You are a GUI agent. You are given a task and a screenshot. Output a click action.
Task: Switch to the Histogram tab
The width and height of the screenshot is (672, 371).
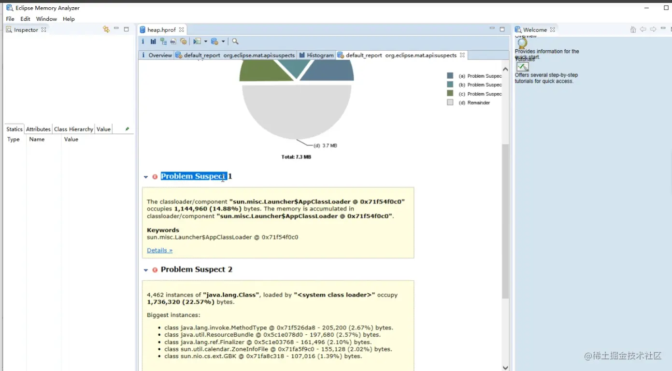click(316, 55)
